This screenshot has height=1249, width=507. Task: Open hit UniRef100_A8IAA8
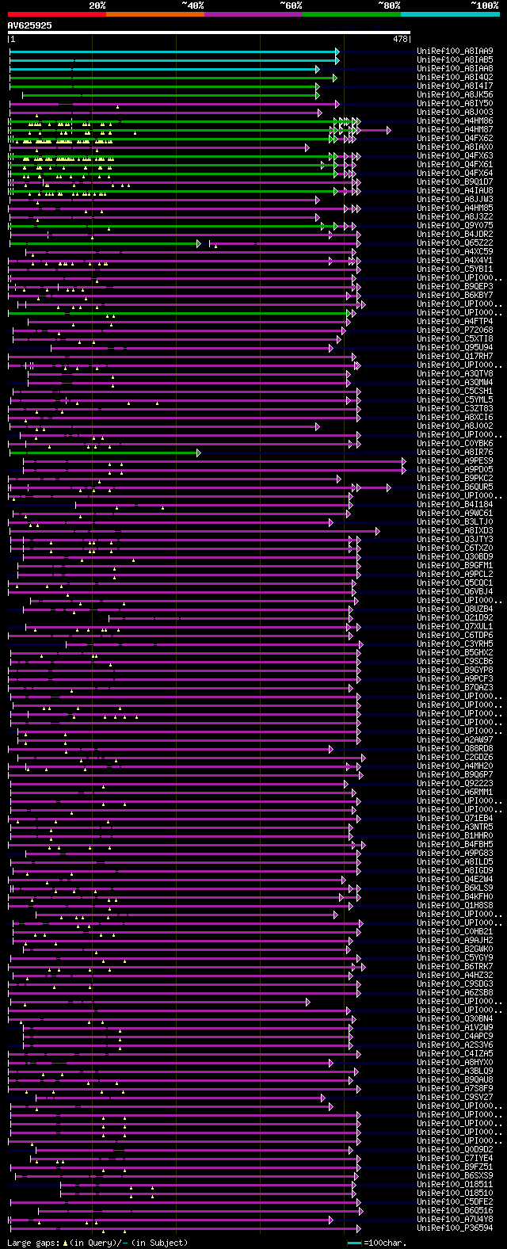(x=455, y=68)
